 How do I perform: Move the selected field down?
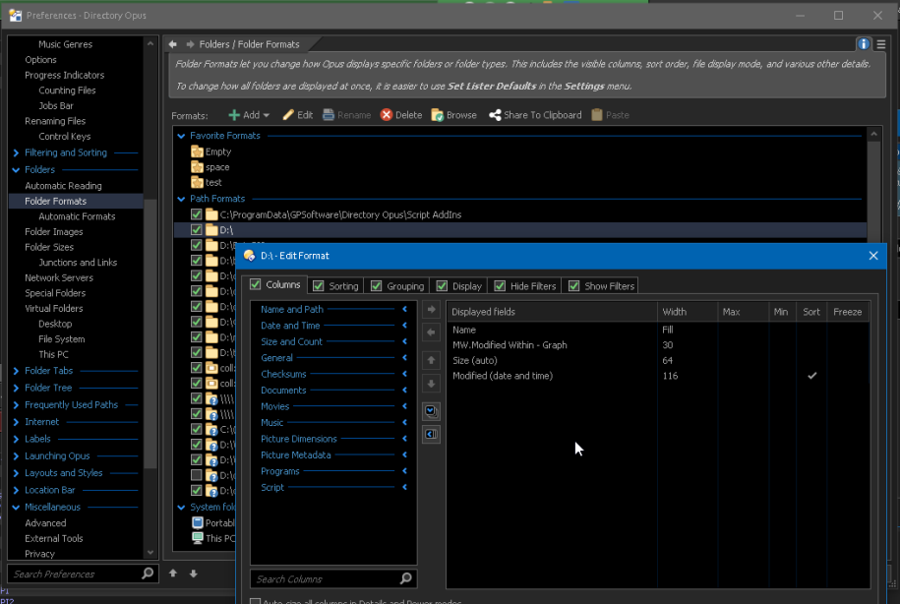click(431, 384)
